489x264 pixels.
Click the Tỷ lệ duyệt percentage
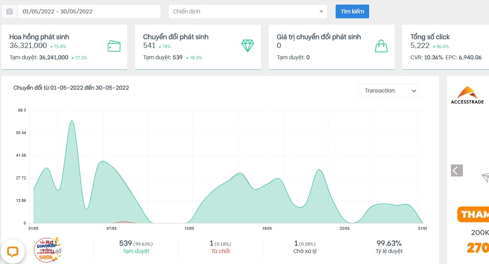point(389,247)
